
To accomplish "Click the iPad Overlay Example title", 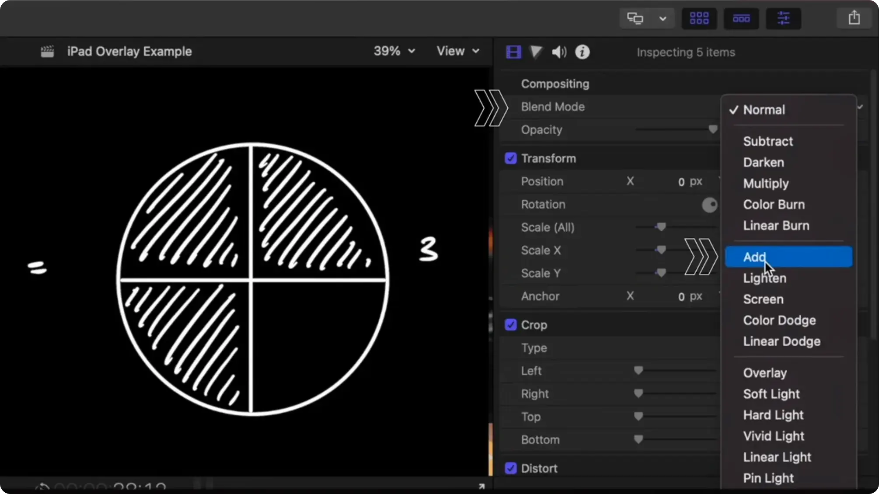I will coord(129,51).
